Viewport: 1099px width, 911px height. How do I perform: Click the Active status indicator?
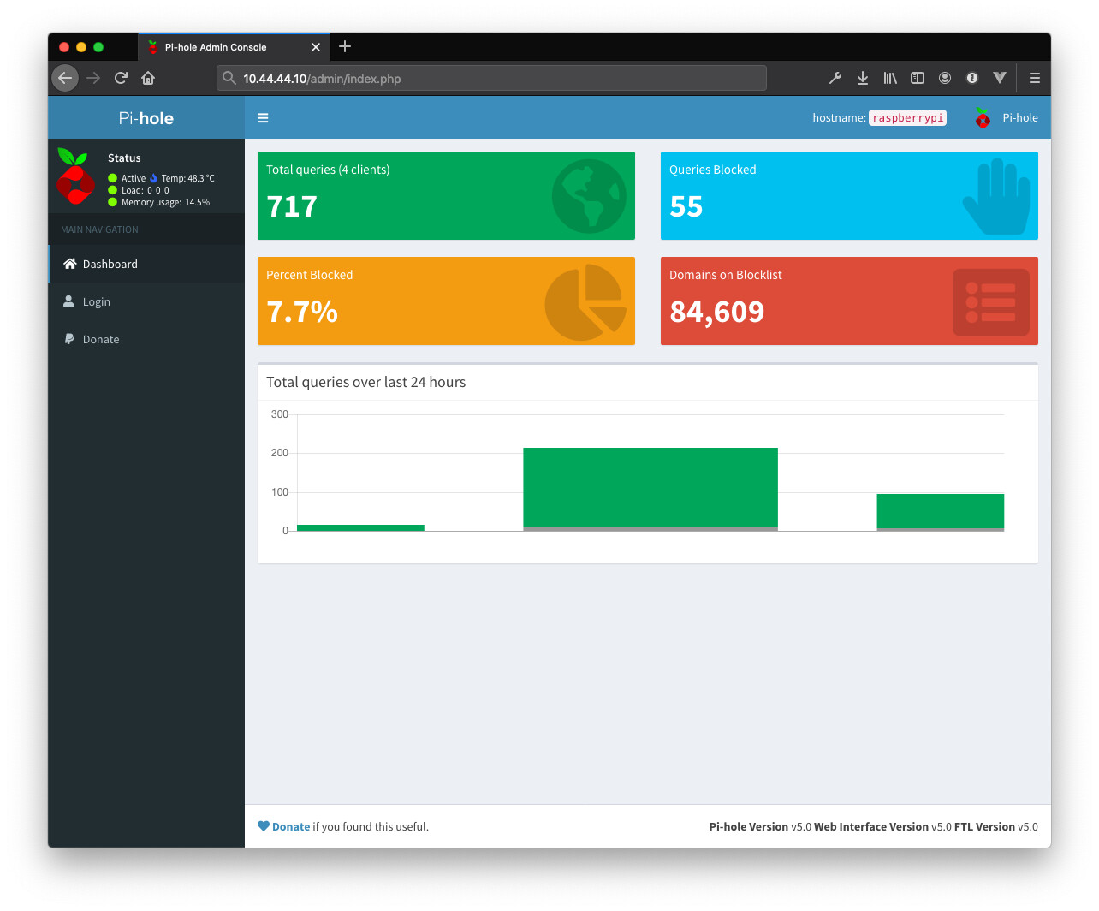tap(127, 178)
